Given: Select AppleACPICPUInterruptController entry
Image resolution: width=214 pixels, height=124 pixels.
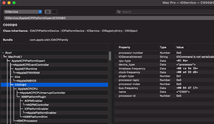Looking at the screenshot, I should pos(43,93).
